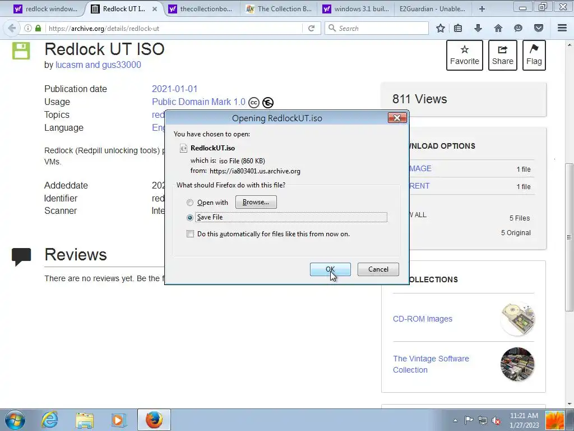Reload the page with refresh icon
Screen dimensions: 574x431
[312, 28]
